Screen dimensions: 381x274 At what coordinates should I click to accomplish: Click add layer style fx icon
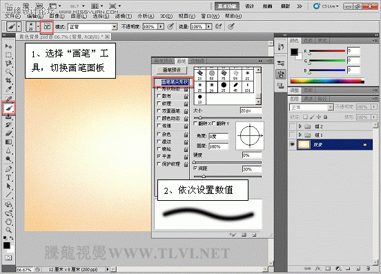click(x=317, y=268)
